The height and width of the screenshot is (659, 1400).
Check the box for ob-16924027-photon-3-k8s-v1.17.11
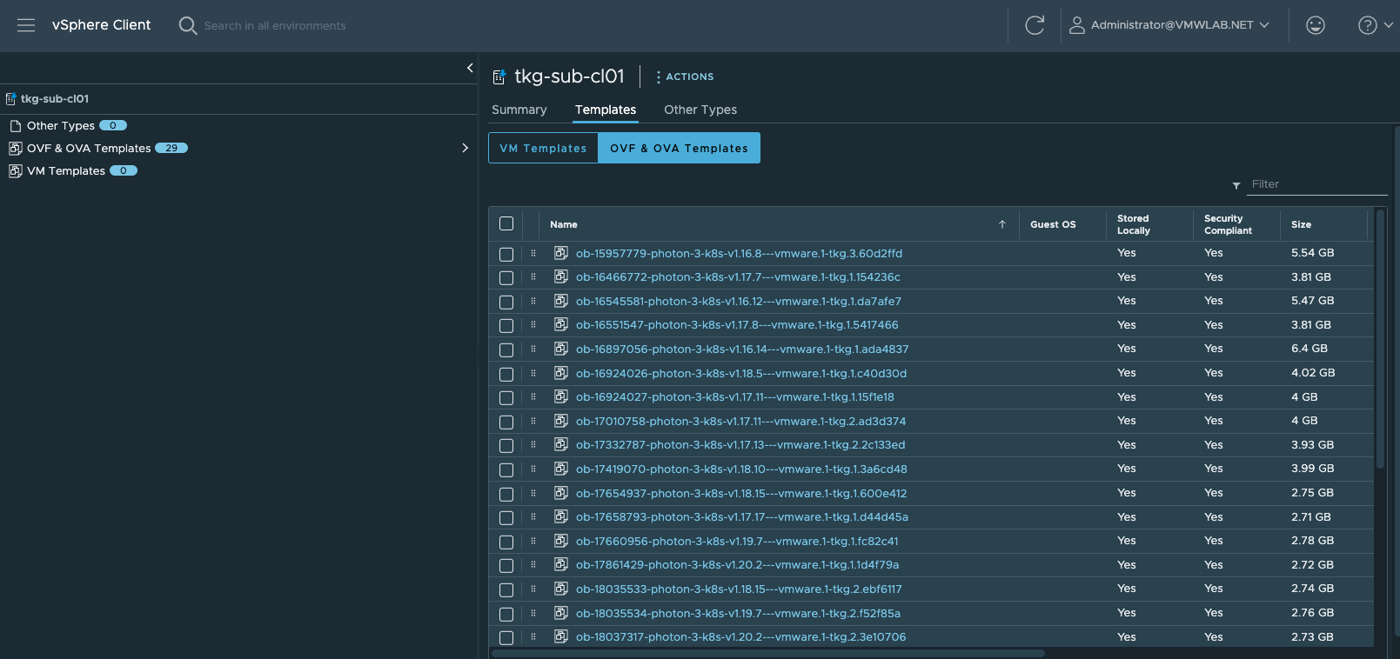click(506, 397)
